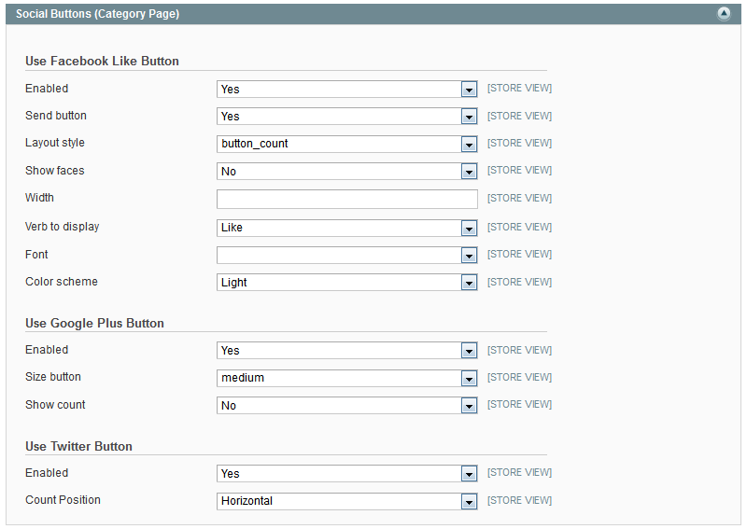Viewport: 747px width, 529px height.
Task: Expand the Font dropdown
Action: click(x=346, y=255)
